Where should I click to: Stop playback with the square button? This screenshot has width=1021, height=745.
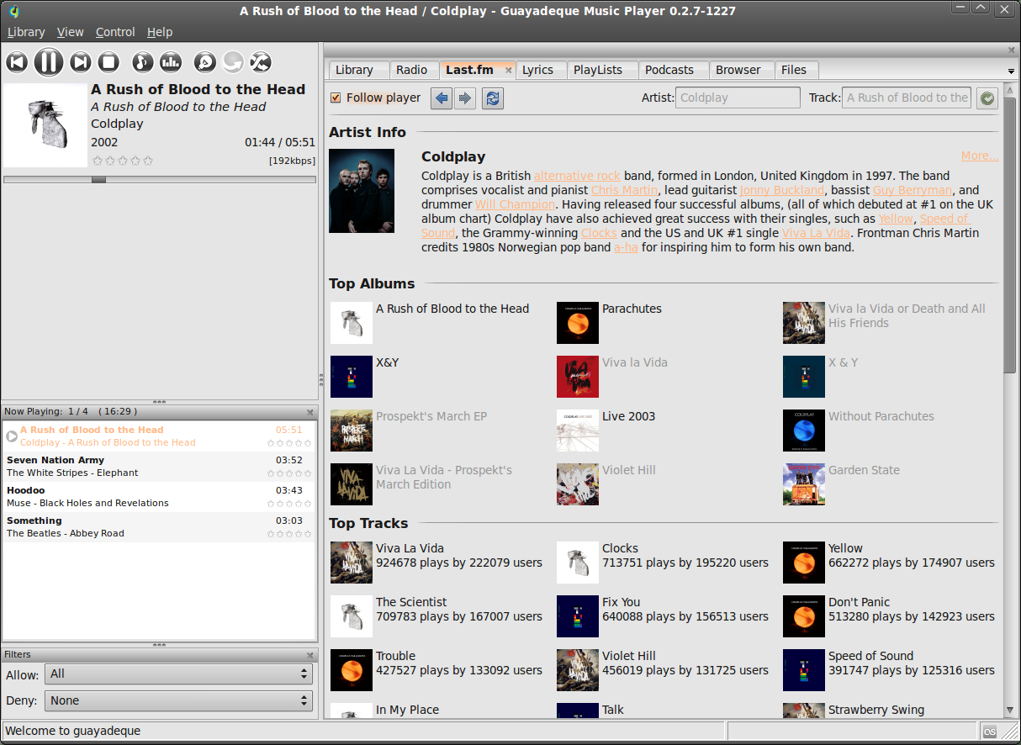[108, 62]
